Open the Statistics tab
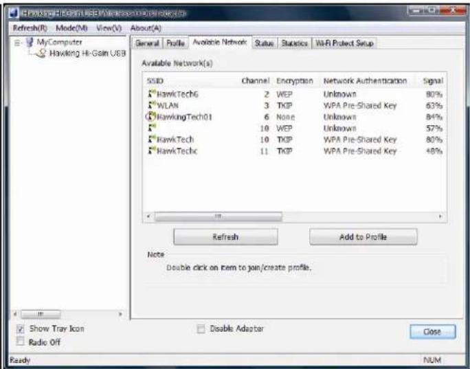Viewport: 470px width, 369px height. click(294, 43)
